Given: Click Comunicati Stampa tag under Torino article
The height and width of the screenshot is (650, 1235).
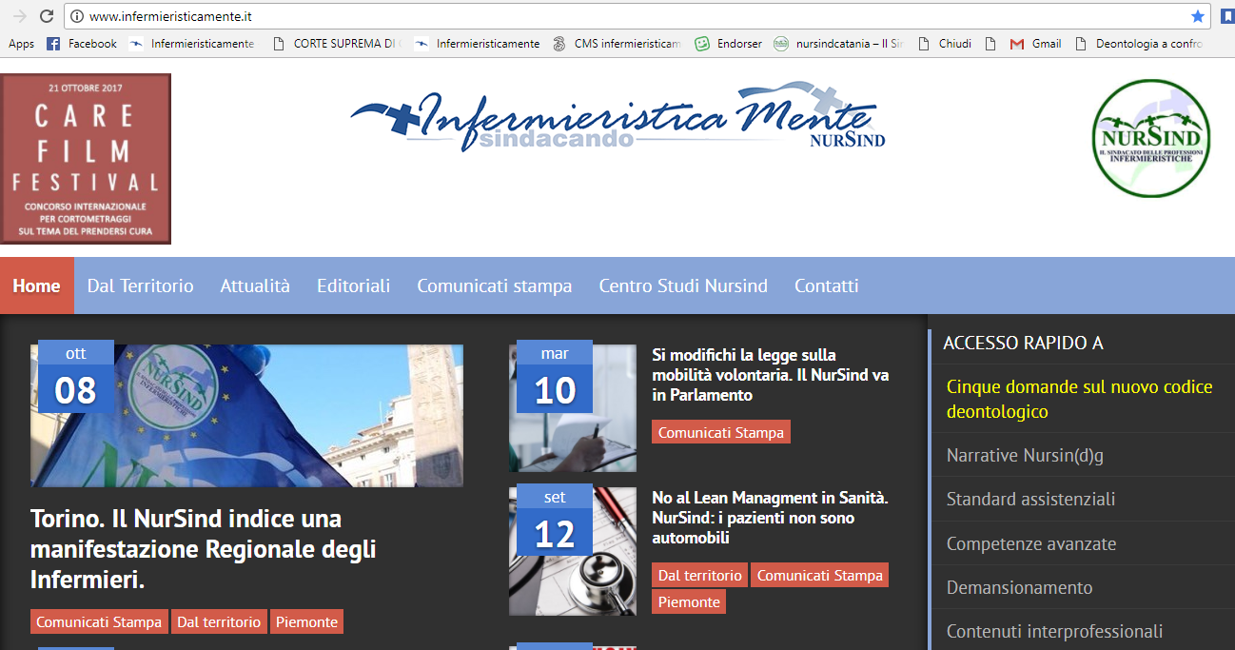Looking at the screenshot, I should 99,621.
